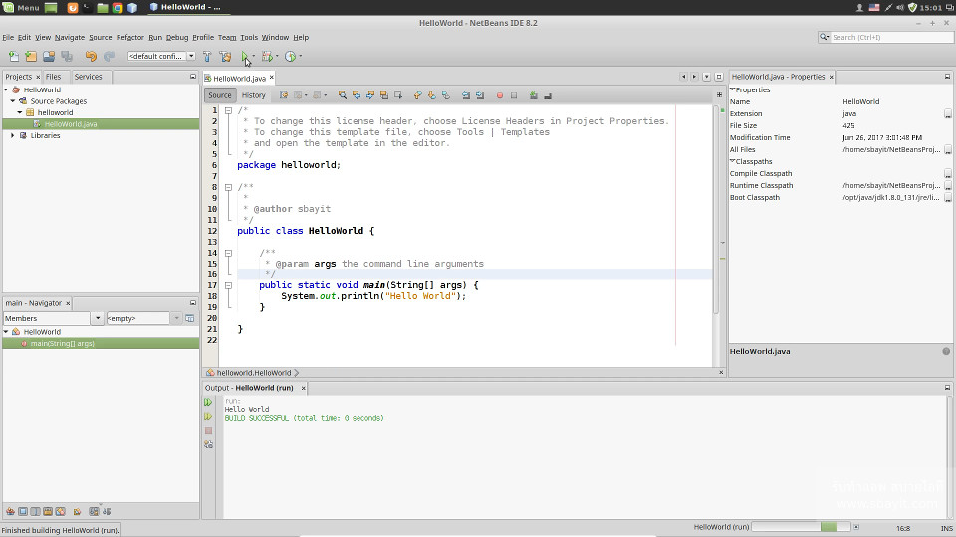This screenshot has height=537, width=956.
Task: Click the New File toolbar icon
Action: [x=13, y=56]
